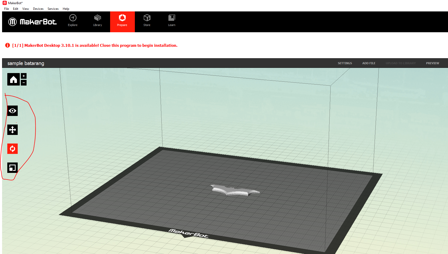Open the Help menu
Image resolution: width=448 pixels, height=254 pixels.
[x=66, y=9]
